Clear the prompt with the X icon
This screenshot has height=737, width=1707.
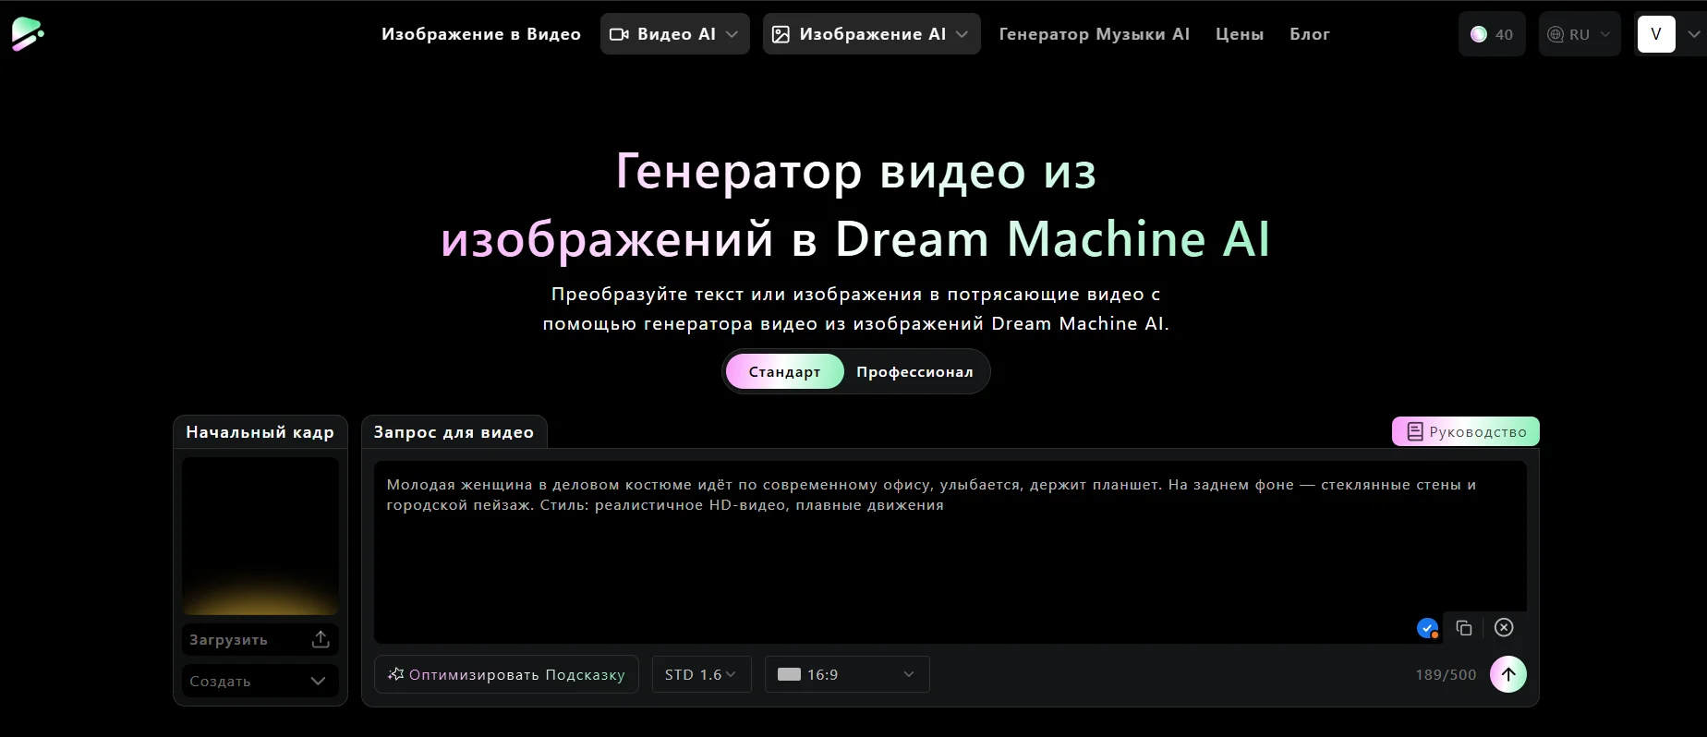tap(1504, 628)
